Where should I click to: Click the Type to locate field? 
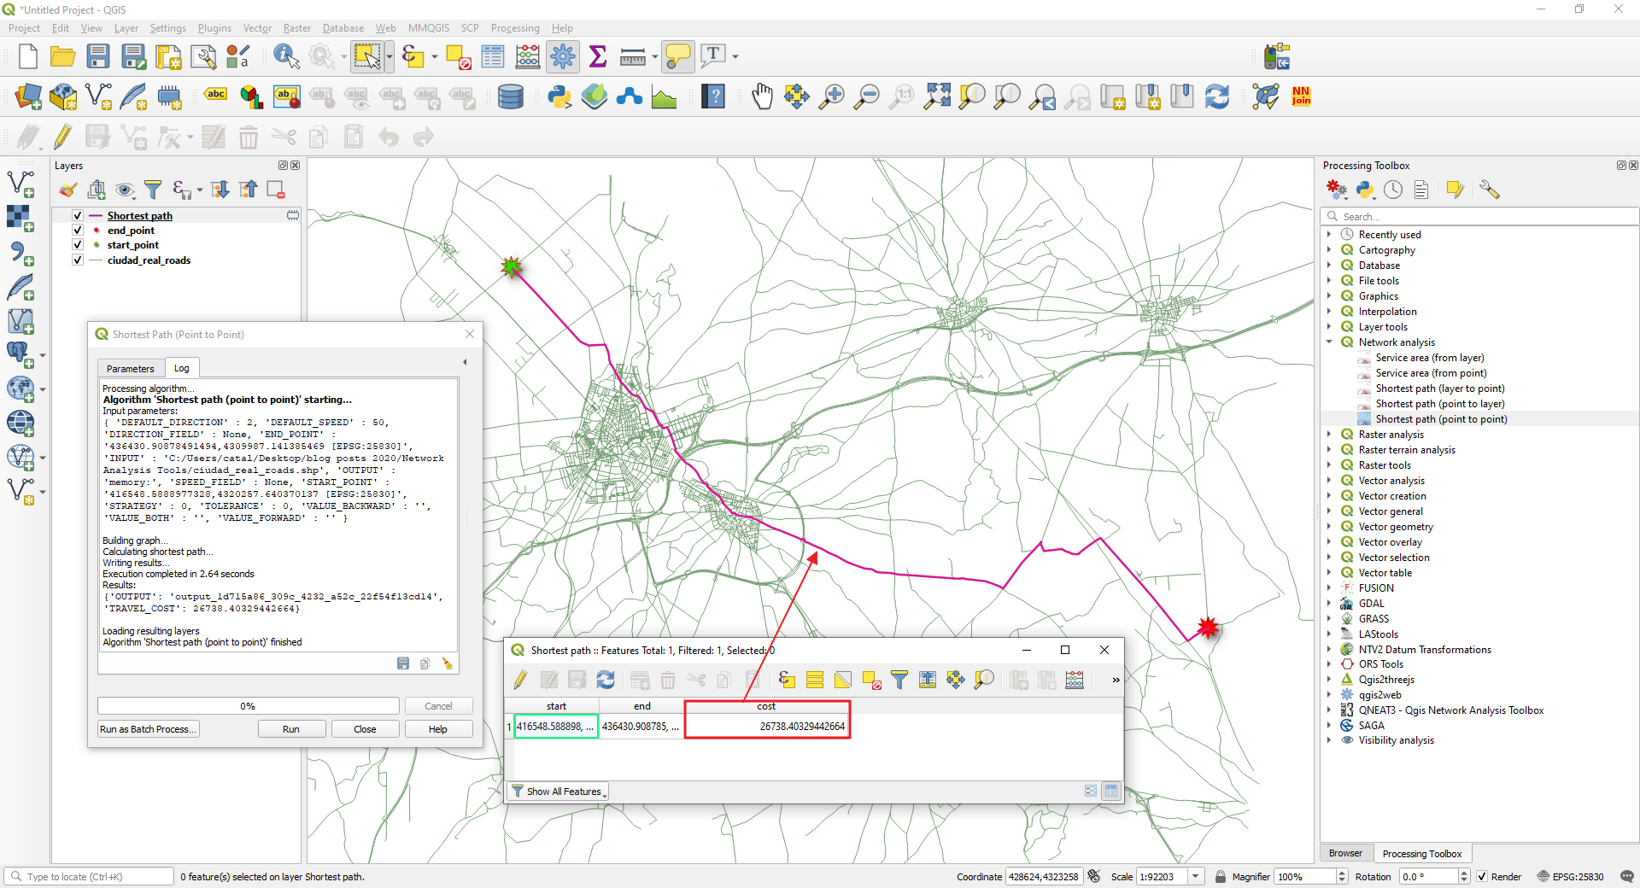pyautogui.click(x=90, y=877)
